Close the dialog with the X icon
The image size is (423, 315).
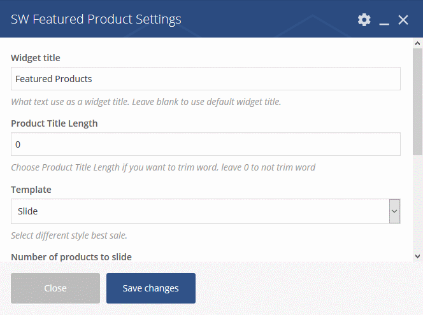[x=403, y=20]
